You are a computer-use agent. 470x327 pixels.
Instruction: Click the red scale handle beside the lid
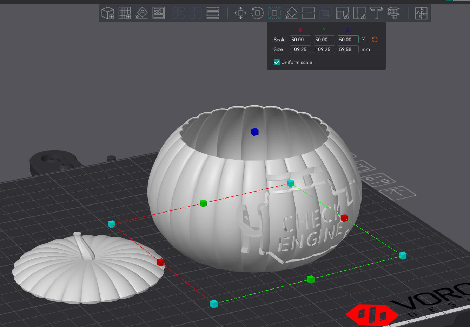(x=161, y=262)
